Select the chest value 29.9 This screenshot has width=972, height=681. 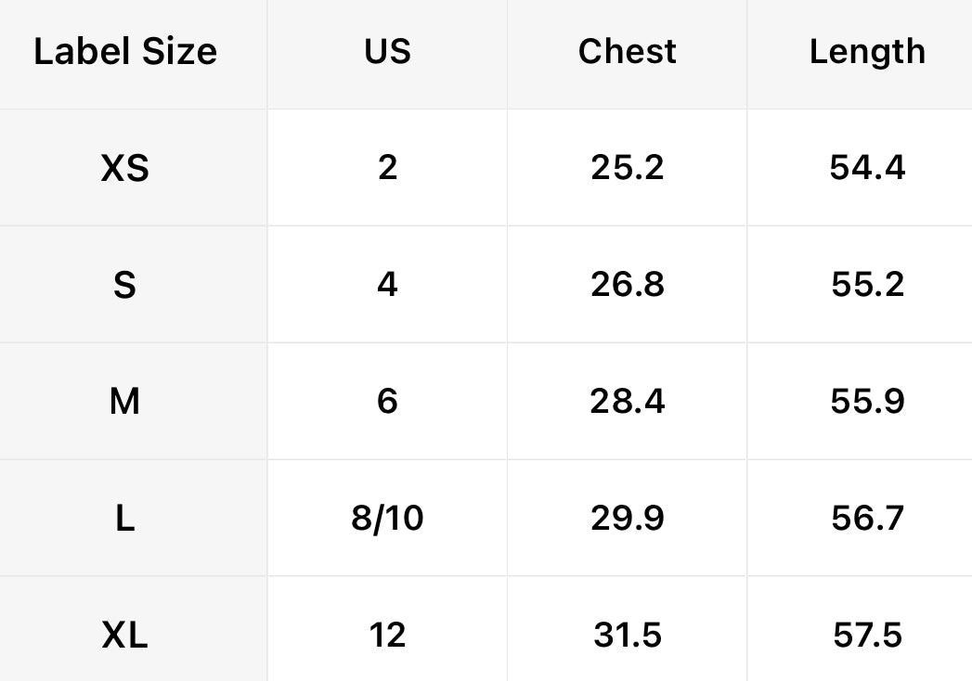[x=627, y=518]
